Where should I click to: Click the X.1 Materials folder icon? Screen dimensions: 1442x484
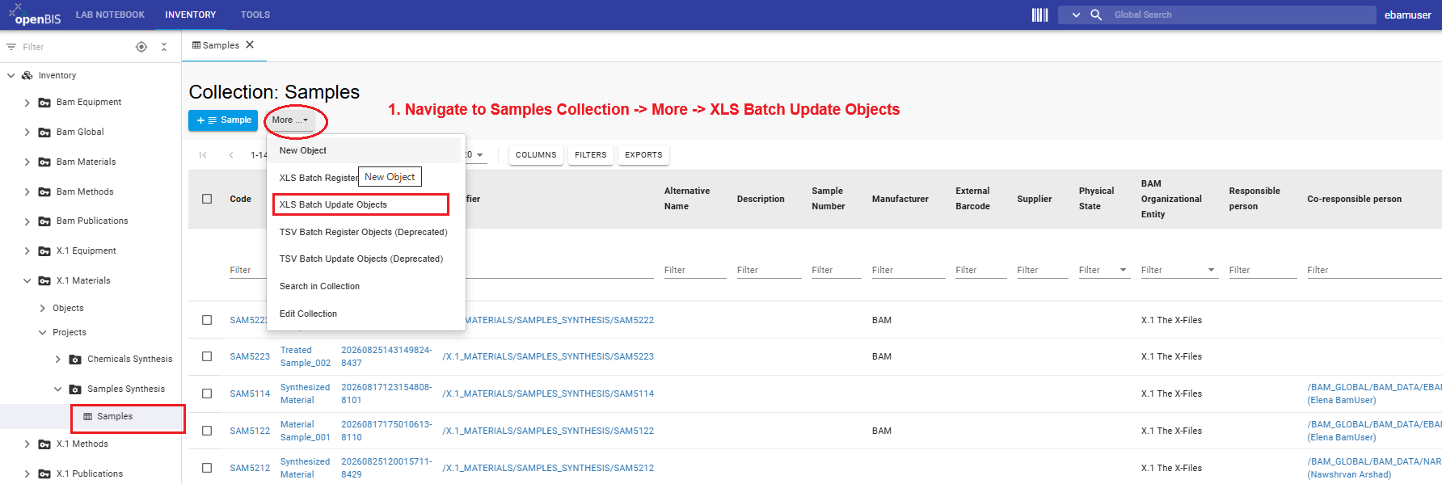pos(44,281)
